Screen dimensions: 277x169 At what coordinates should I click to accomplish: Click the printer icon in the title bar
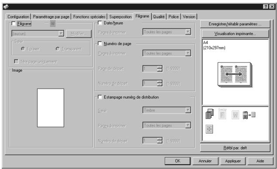(x=6, y=7)
